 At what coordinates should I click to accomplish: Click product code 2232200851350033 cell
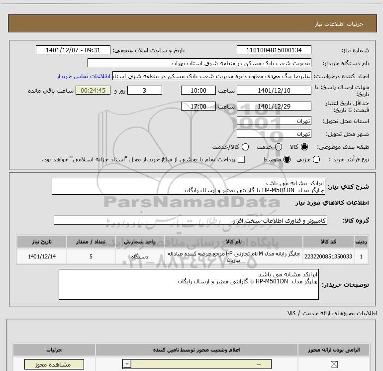328,256
